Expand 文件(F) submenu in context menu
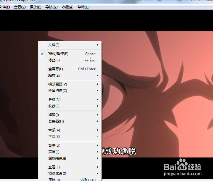Image resolution: width=213 pixels, height=181 pixels. click(x=70, y=45)
